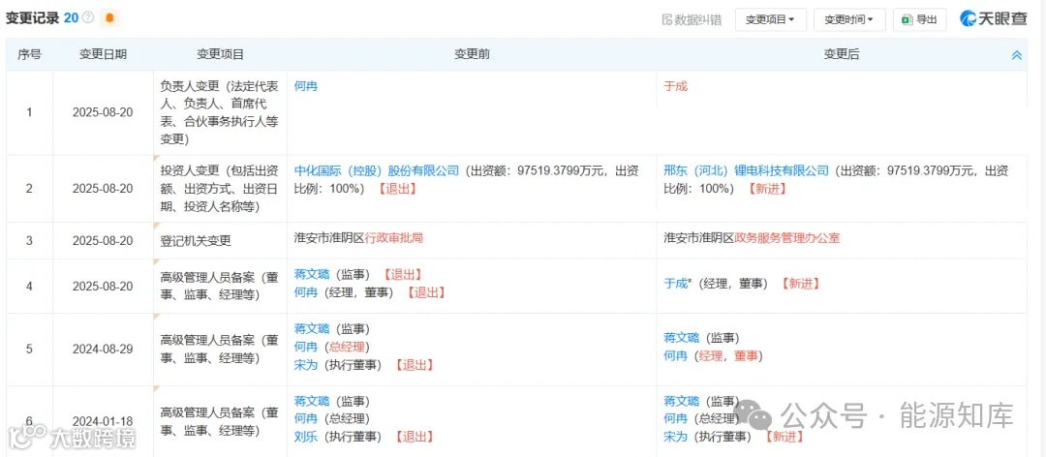Click the 导出 export button
This screenshot has width=1046, height=457.
919,20
